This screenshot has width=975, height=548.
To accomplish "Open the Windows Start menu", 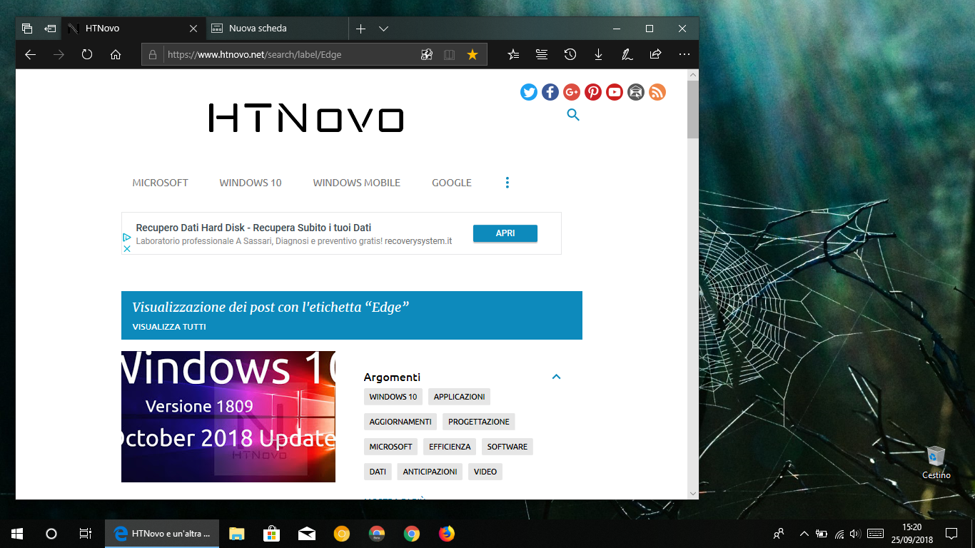I will [x=17, y=534].
